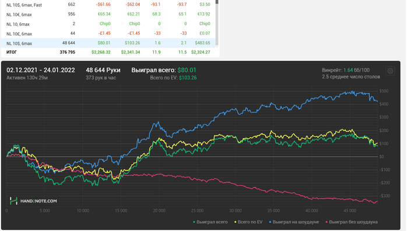Image resolution: width=408 pixels, height=231 pixels.
Task: Click the €65.34 winnings cell
Action: pos(104,14)
